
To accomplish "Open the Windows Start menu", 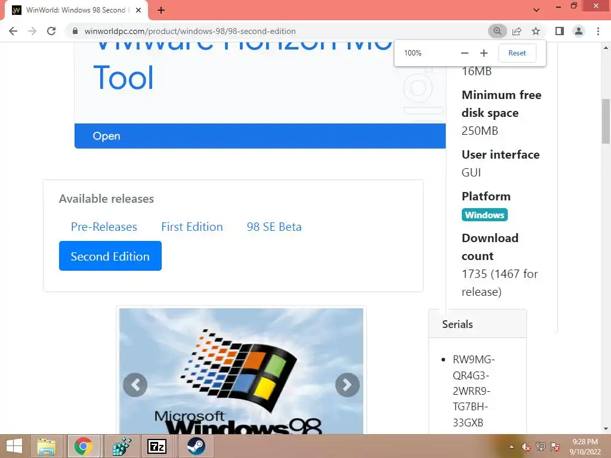I will pos(14,446).
